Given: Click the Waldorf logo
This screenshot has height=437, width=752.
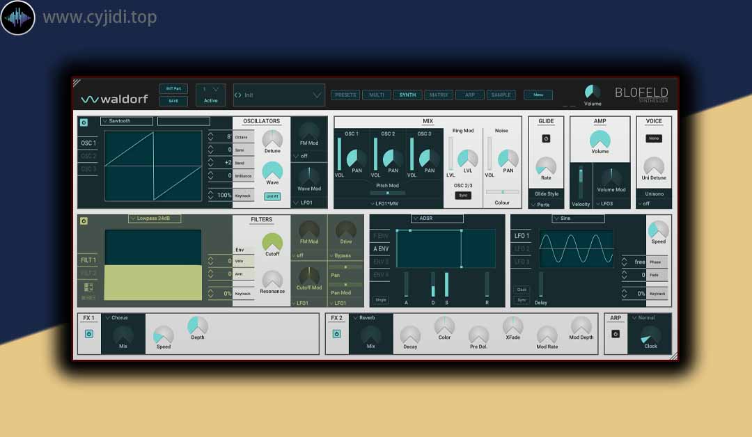Looking at the screenshot, I should tap(115, 100).
